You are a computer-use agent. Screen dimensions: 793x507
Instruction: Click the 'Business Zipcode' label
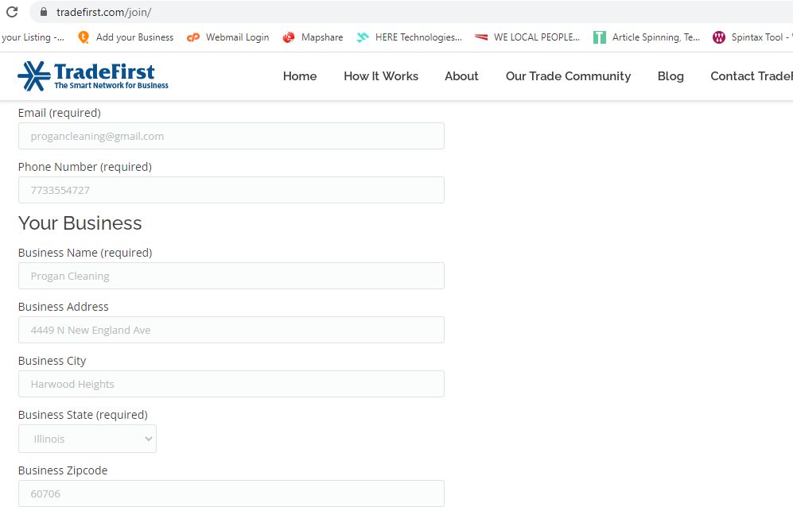63,470
